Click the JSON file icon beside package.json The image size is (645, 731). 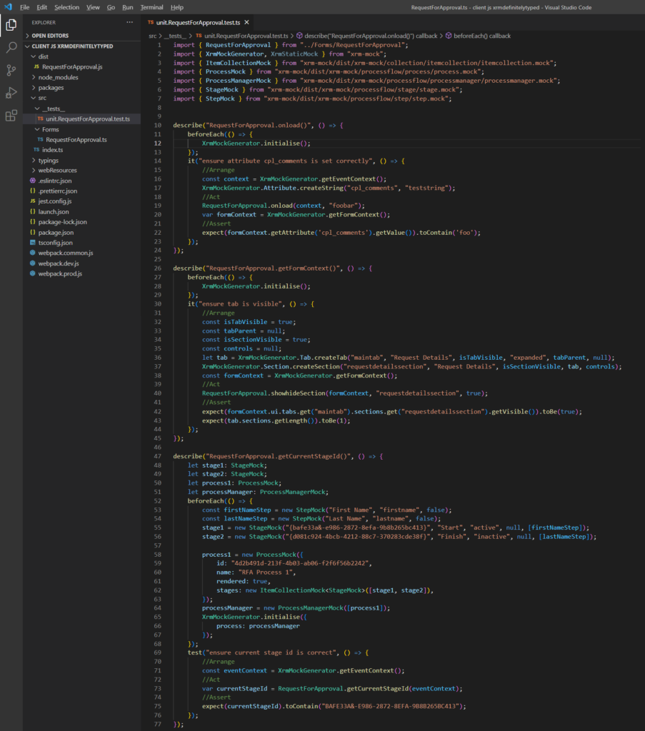point(32,233)
